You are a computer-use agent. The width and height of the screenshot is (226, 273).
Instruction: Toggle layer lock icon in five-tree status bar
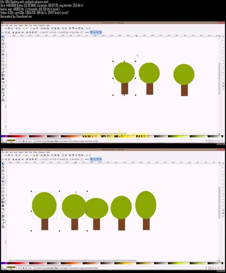26,268
